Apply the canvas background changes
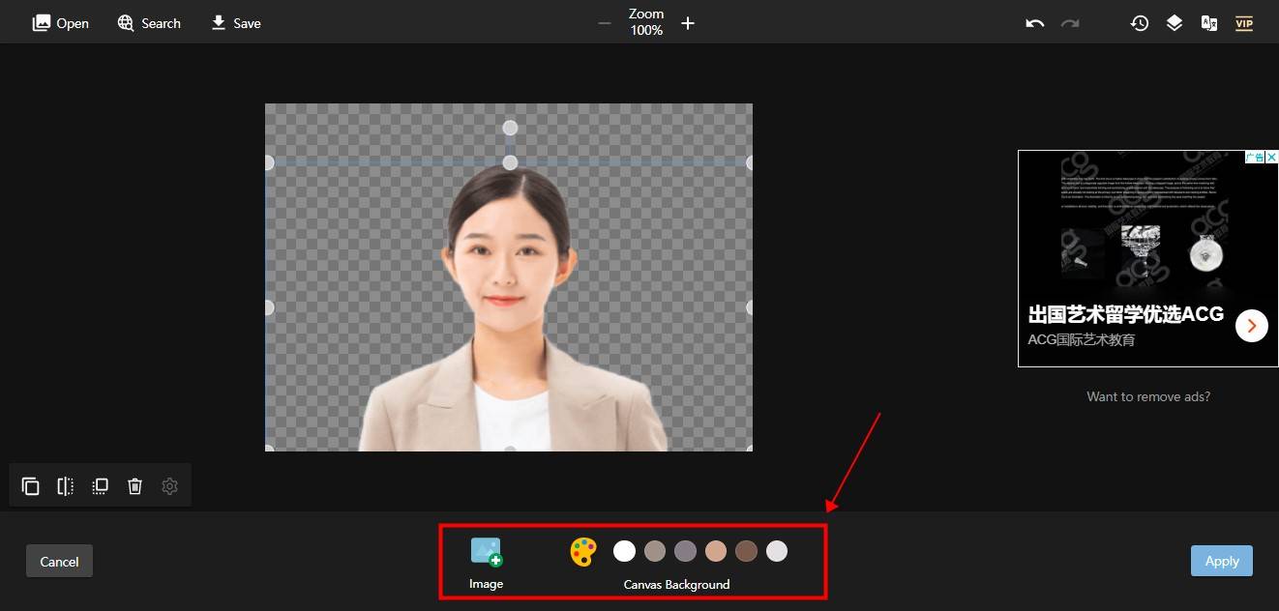Image resolution: width=1279 pixels, height=611 pixels. (x=1221, y=560)
